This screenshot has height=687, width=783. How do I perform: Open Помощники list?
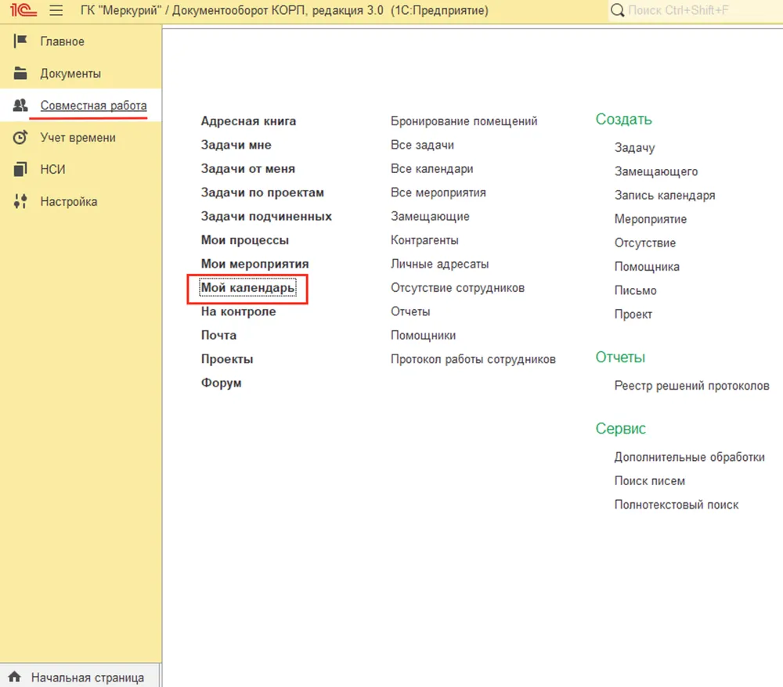pyautogui.click(x=423, y=335)
